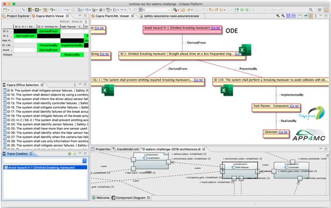
Task: Click the New wizard toolbar icon
Action: point(5,10)
